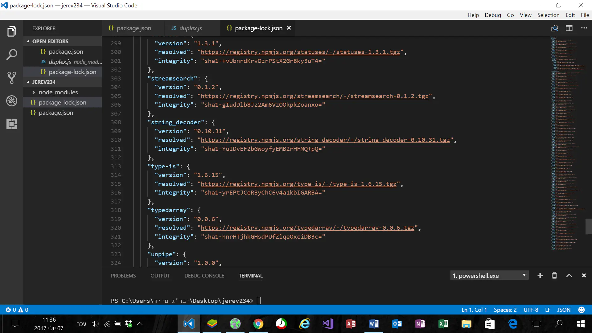Split the editor with the split icon

(569, 28)
